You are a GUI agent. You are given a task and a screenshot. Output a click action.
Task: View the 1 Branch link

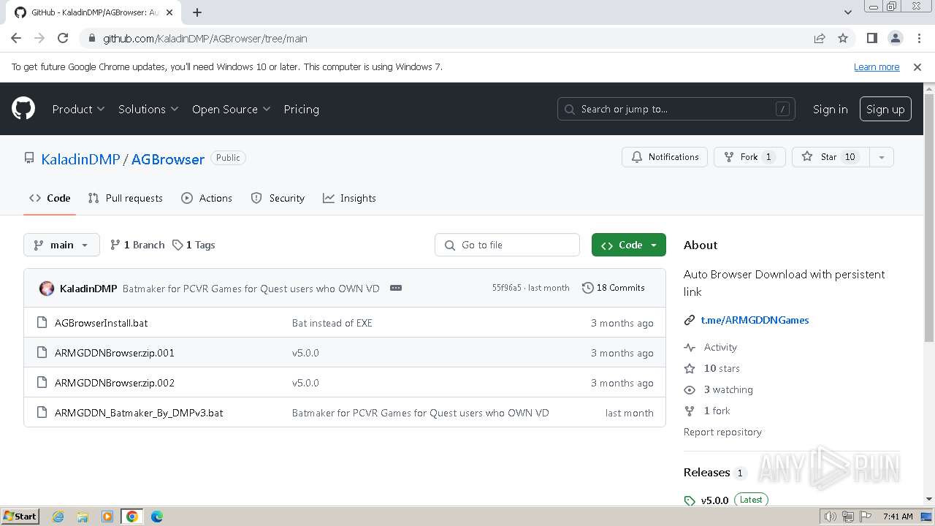[x=137, y=245]
